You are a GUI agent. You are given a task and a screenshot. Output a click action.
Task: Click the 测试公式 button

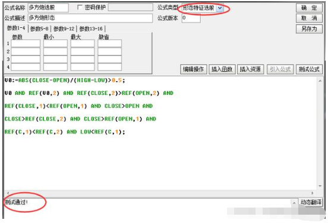[x=309, y=69]
